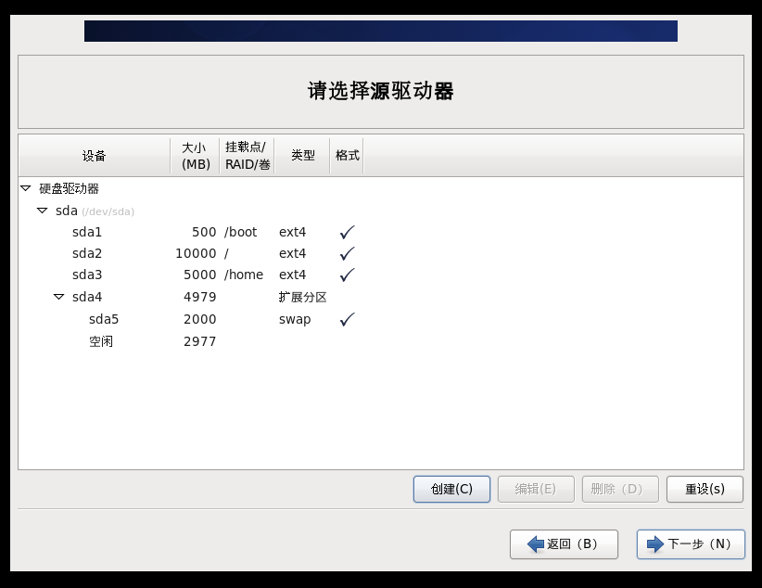This screenshot has height=588, width=762.
Task: Sort by the 设备 column header
Action: (95, 156)
